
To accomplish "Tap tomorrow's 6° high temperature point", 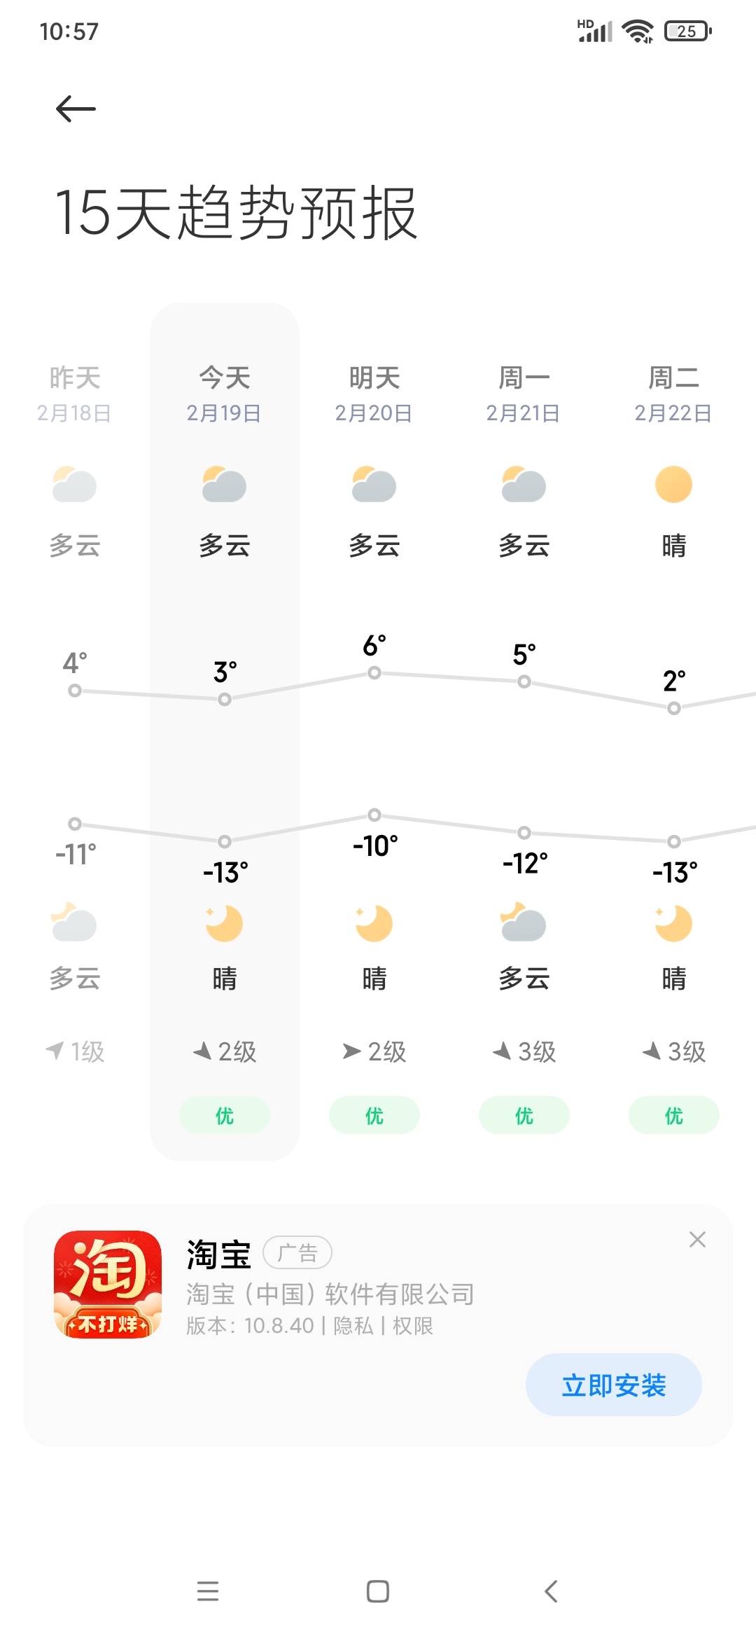I will (374, 672).
